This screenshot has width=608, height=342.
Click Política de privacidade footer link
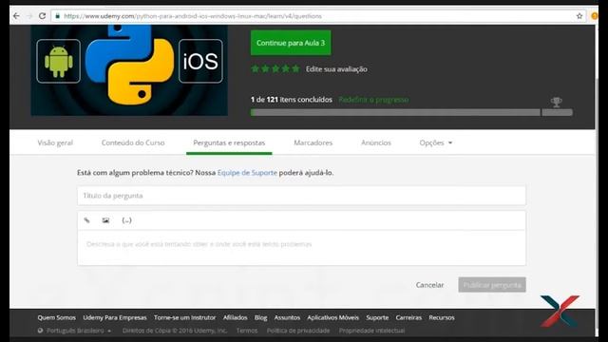(x=298, y=331)
